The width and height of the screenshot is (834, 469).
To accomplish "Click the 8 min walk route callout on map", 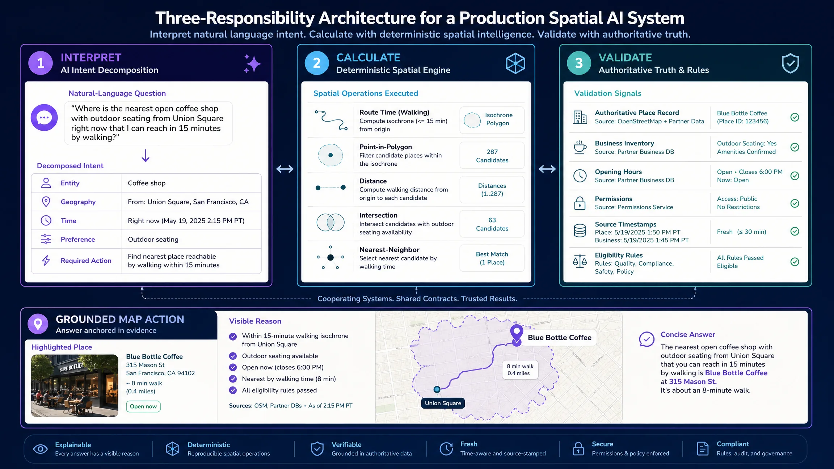I will [520, 370].
